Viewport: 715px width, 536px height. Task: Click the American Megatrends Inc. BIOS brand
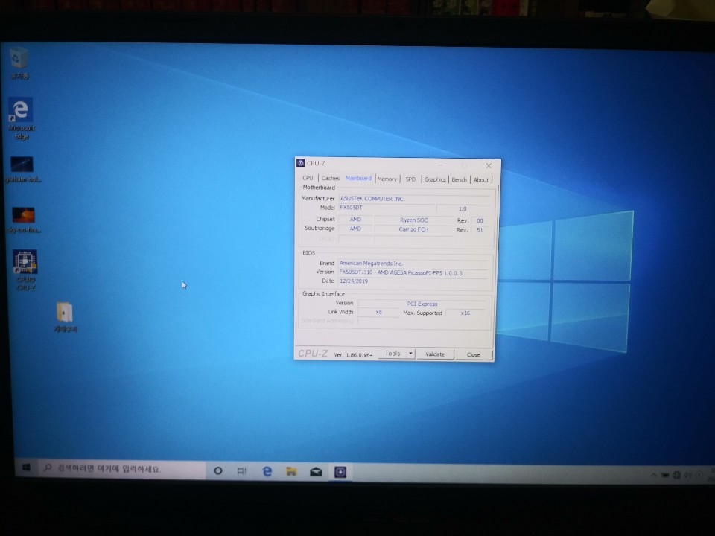click(413, 264)
